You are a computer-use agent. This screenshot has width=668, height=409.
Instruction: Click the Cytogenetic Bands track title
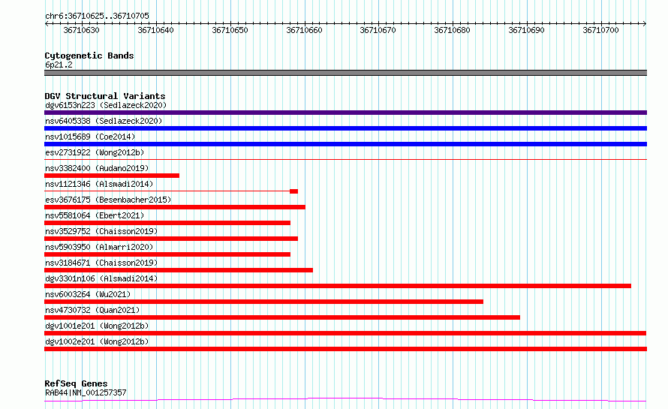(x=89, y=56)
